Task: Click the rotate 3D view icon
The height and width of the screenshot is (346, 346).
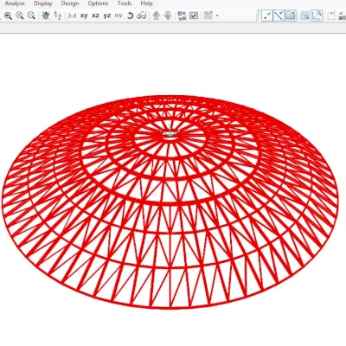Action: 130,16
